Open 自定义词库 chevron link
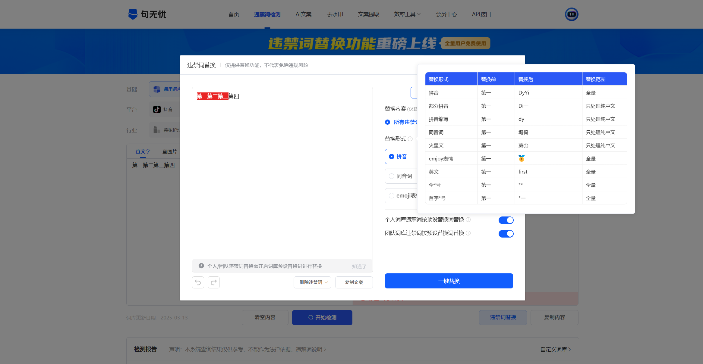The width and height of the screenshot is (703, 364). click(x=555, y=349)
